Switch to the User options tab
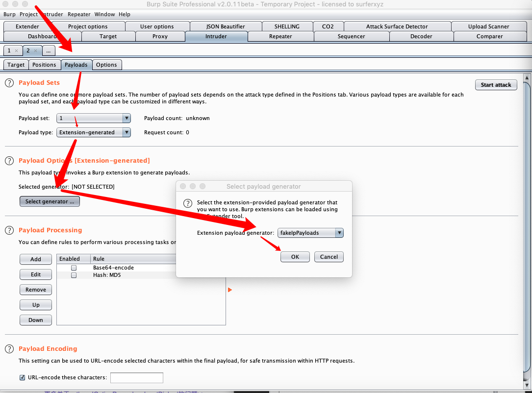The width and height of the screenshot is (532, 393). coord(157,26)
